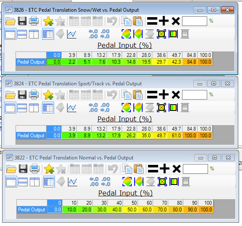Screen dimensions: 242x226
Task: Minimize the Normal pedal translation window
Action: [x=200, y=158]
